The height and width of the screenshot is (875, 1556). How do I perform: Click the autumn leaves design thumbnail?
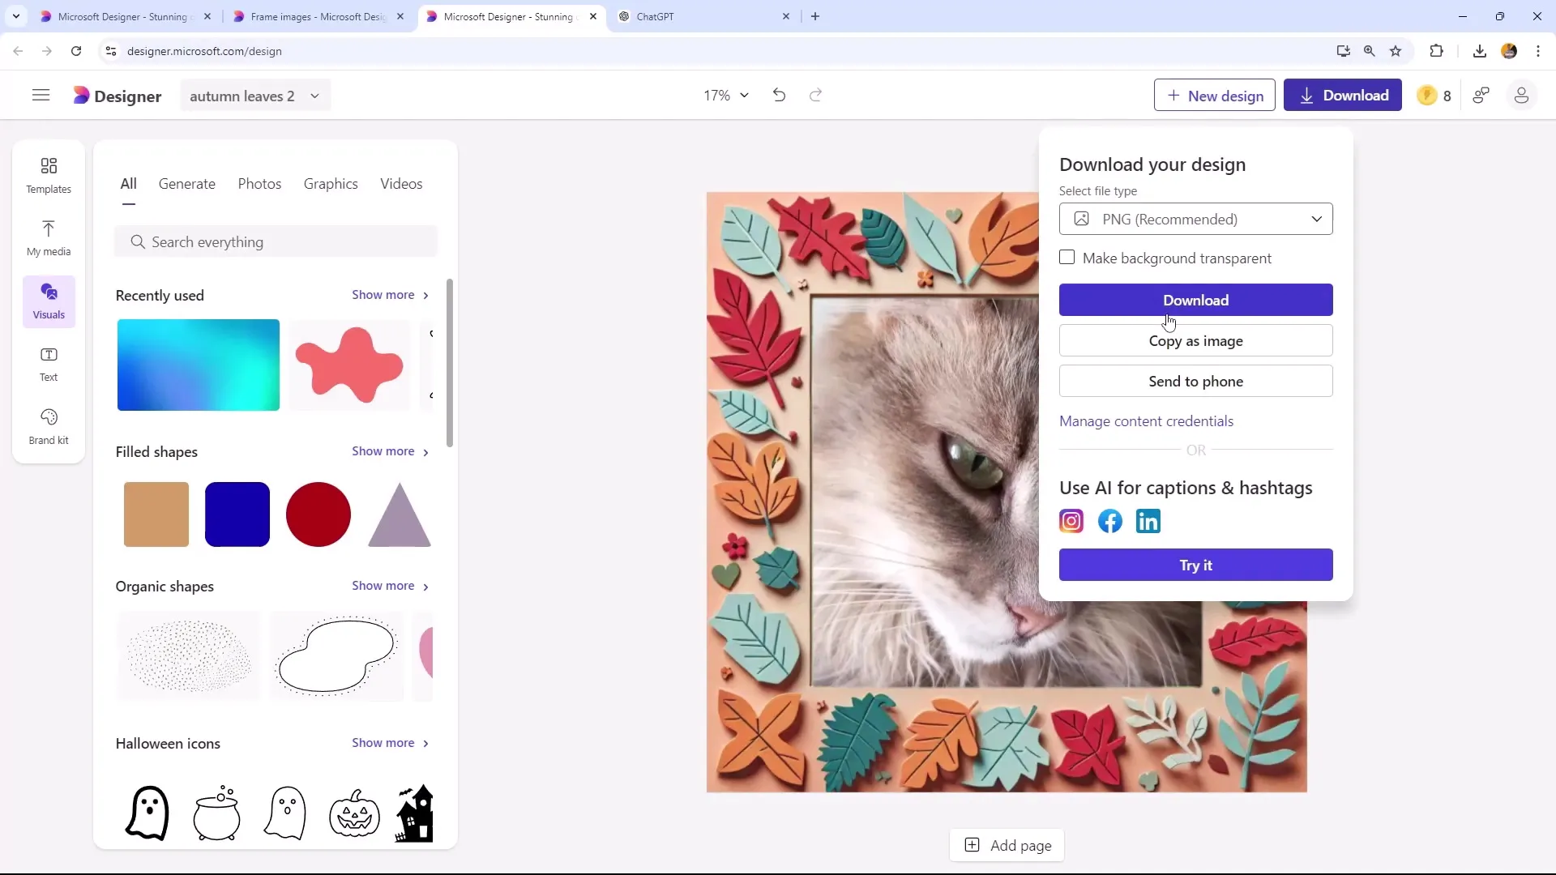(1007, 492)
